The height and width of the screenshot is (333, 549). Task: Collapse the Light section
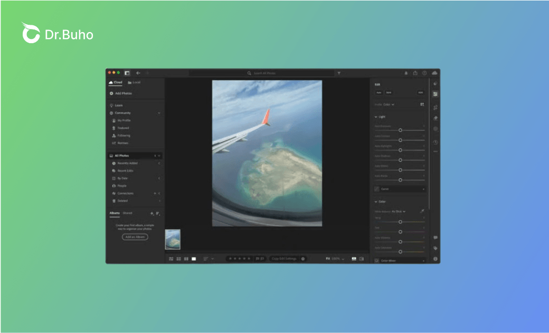376,117
